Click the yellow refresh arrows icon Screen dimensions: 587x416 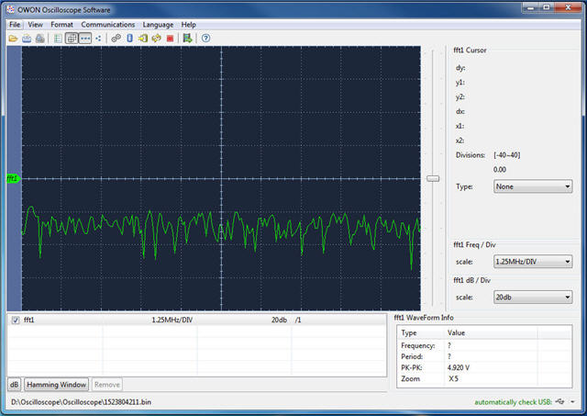[x=157, y=39]
